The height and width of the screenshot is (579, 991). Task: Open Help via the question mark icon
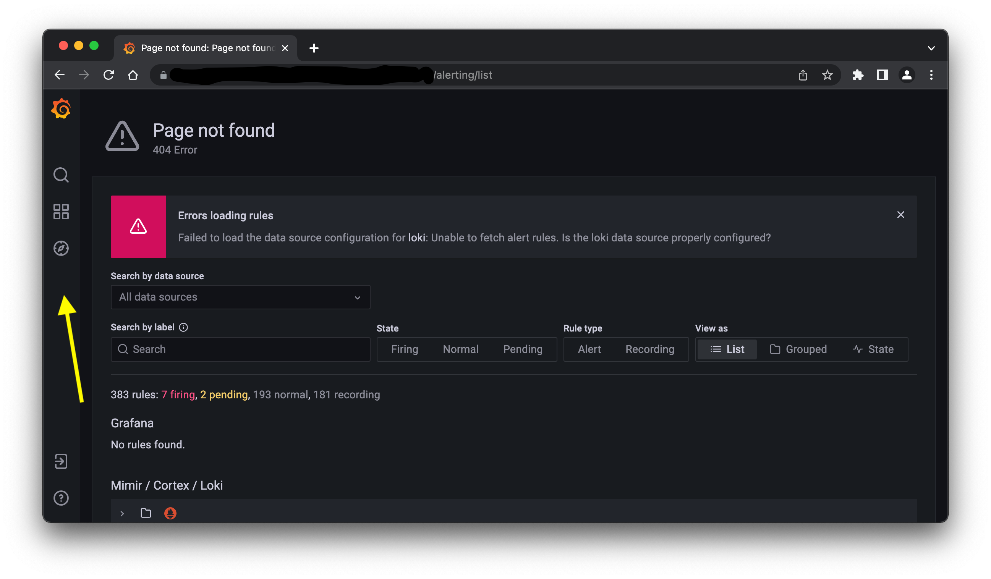tap(61, 498)
